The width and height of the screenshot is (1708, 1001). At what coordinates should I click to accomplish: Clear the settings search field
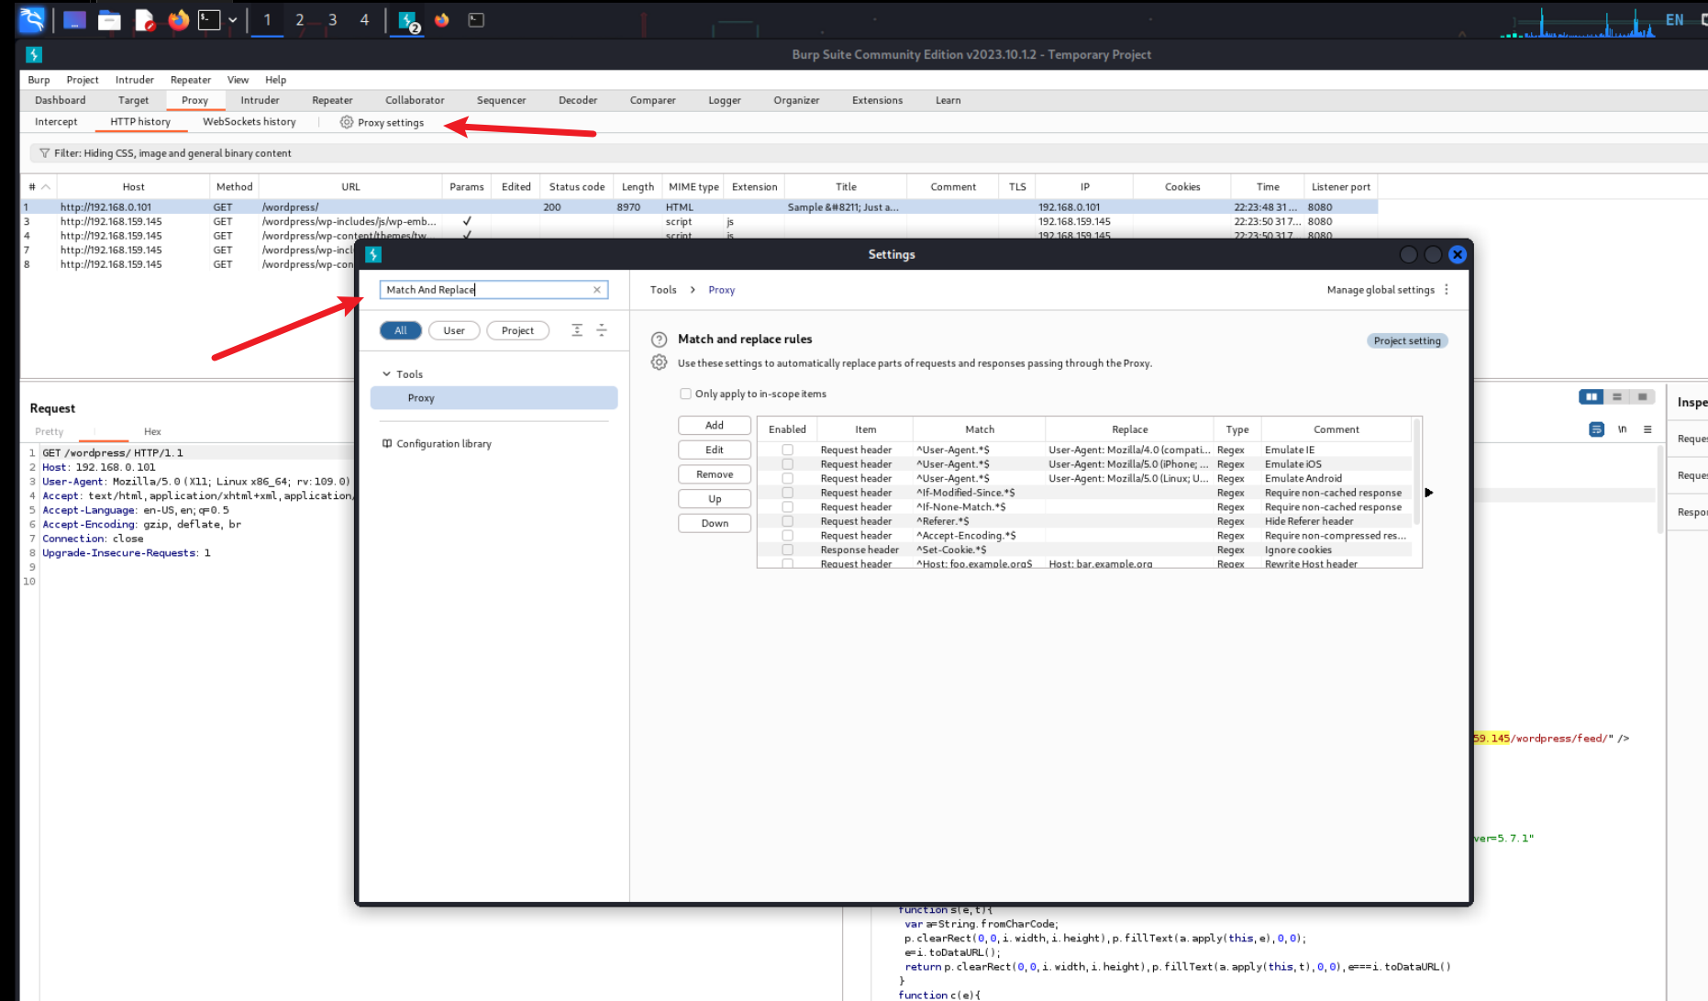597,290
